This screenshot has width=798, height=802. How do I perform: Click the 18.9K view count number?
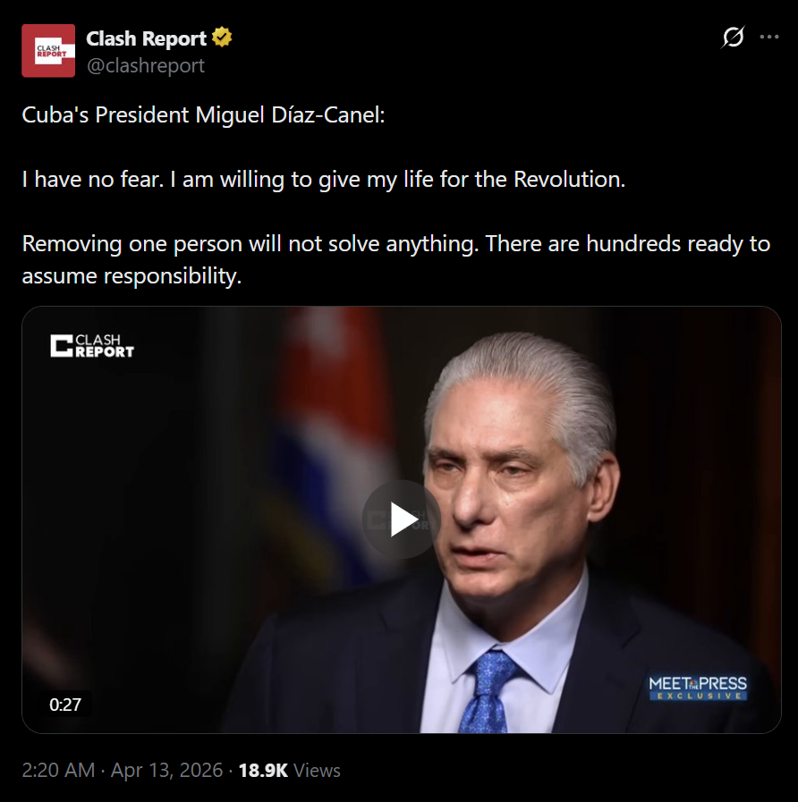tap(263, 771)
